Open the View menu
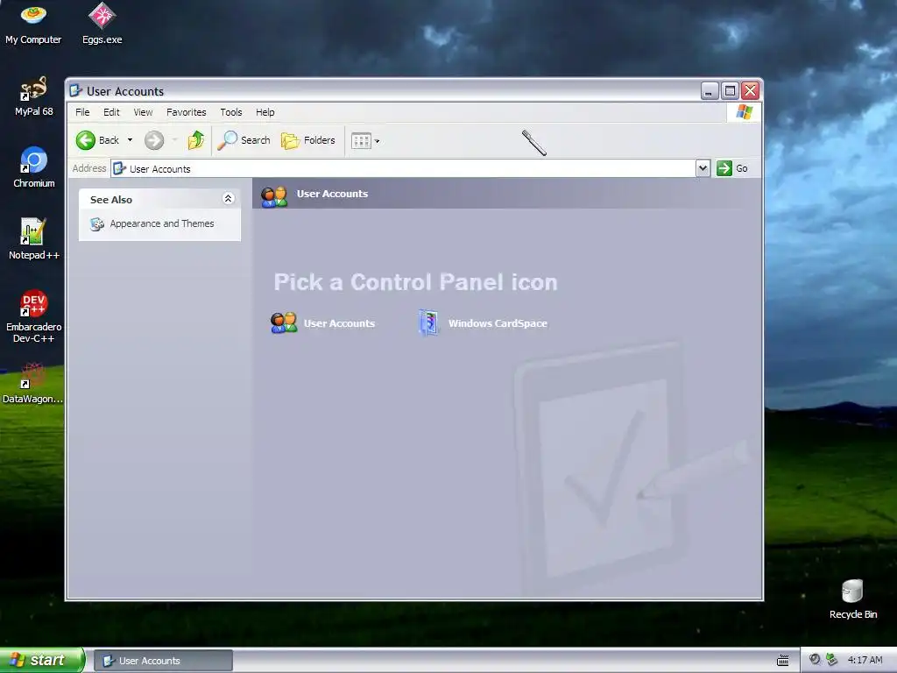Screen dimensions: 897x673 (x=143, y=112)
